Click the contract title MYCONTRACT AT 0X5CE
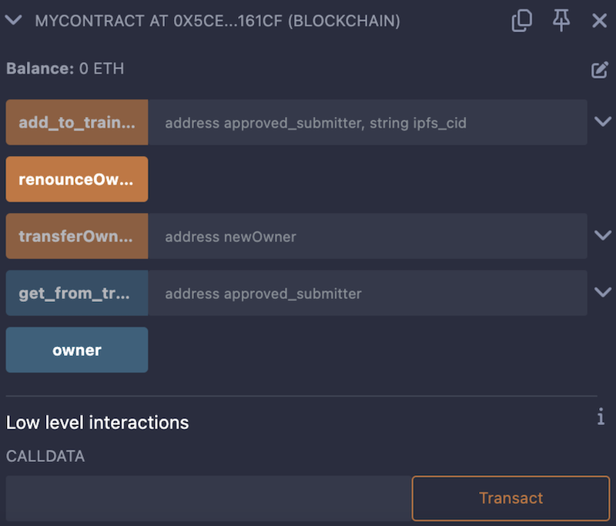 point(217,21)
